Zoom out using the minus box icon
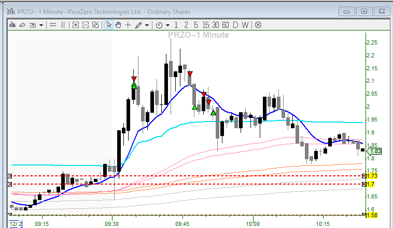 tap(86, 25)
